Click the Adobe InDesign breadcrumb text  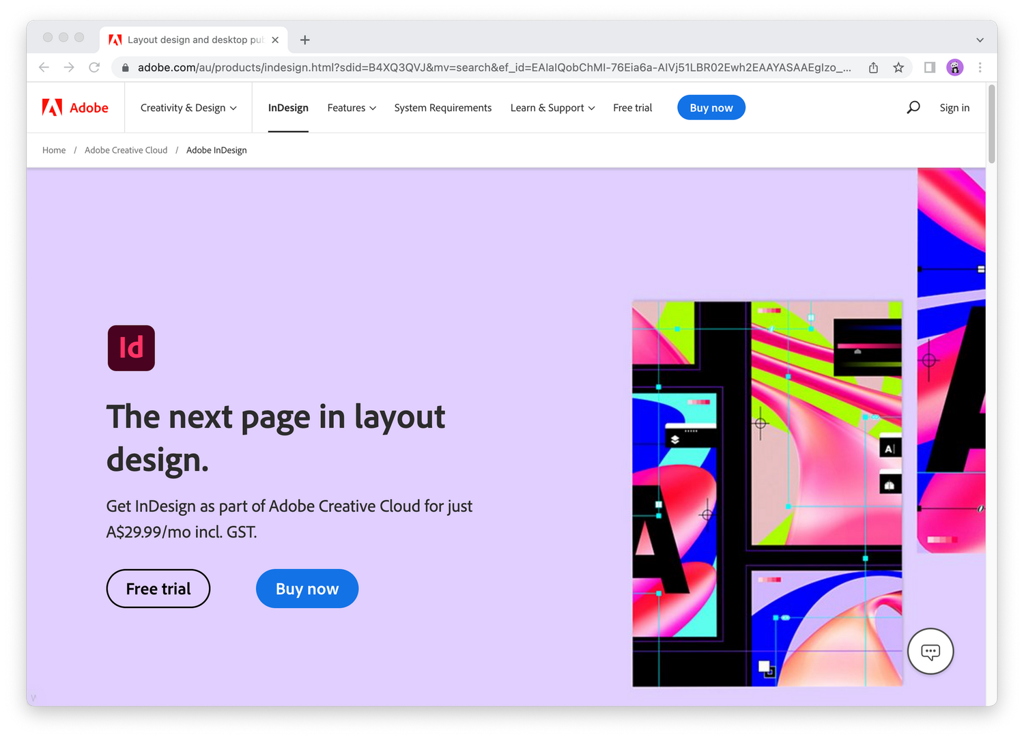pyautogui.click(x=216, y=150)
